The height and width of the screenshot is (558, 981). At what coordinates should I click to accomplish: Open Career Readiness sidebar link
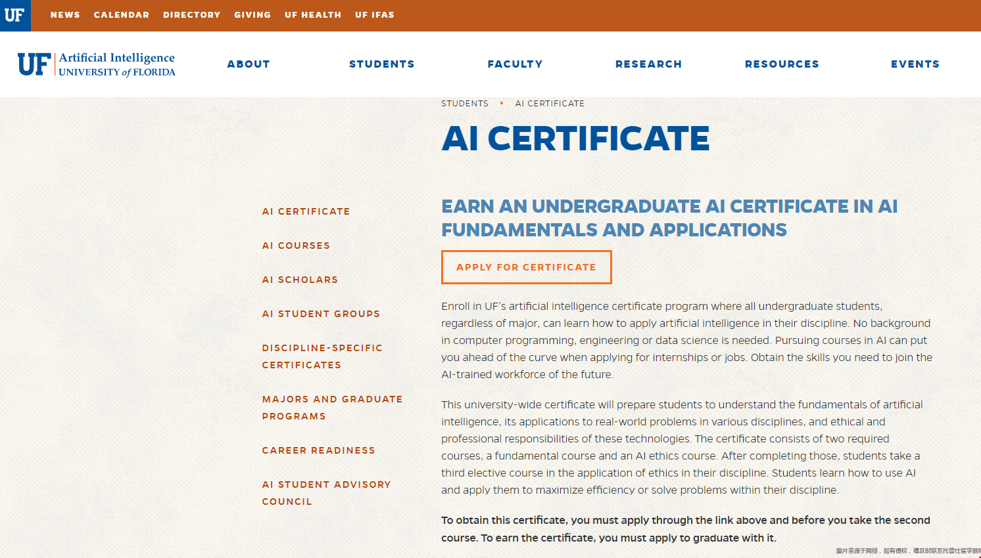319,450
